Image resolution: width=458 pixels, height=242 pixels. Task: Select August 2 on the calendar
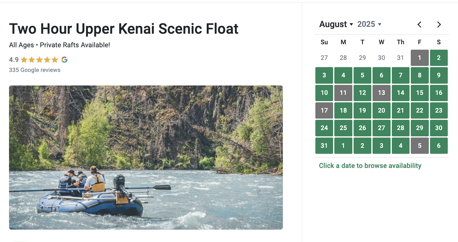439,58
